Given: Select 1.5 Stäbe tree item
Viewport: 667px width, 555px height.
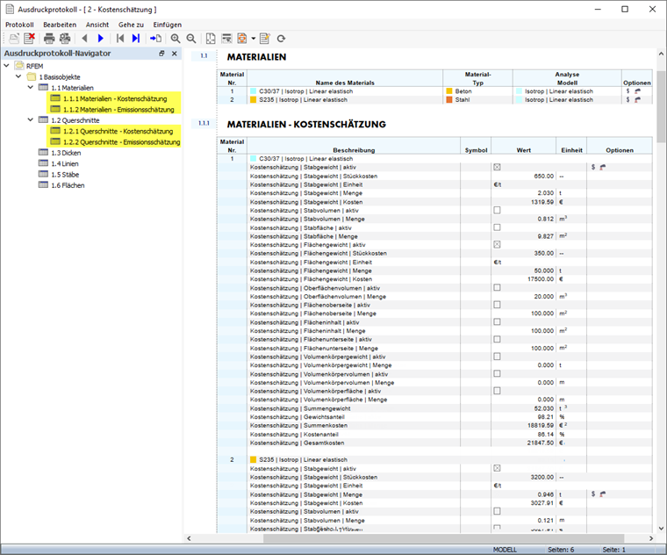Looking at the screenshot, I should click(x=65, y=175).
